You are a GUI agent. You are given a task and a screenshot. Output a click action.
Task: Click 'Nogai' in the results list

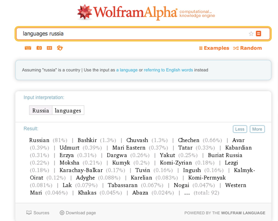181,185
